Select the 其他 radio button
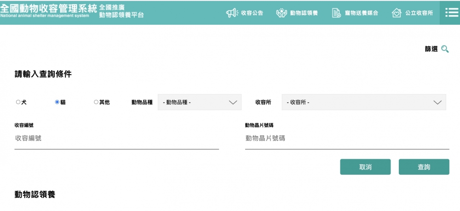 [x=96, y=102]
